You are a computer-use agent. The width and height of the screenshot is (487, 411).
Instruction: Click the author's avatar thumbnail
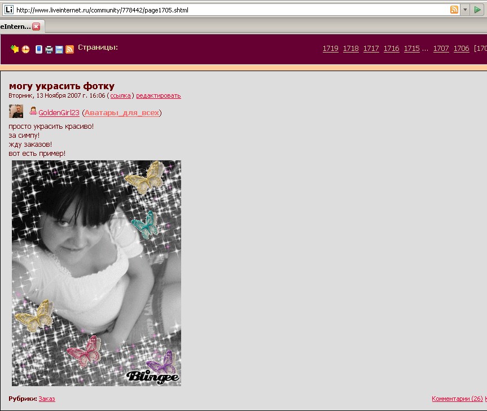[x=16, y=111]
